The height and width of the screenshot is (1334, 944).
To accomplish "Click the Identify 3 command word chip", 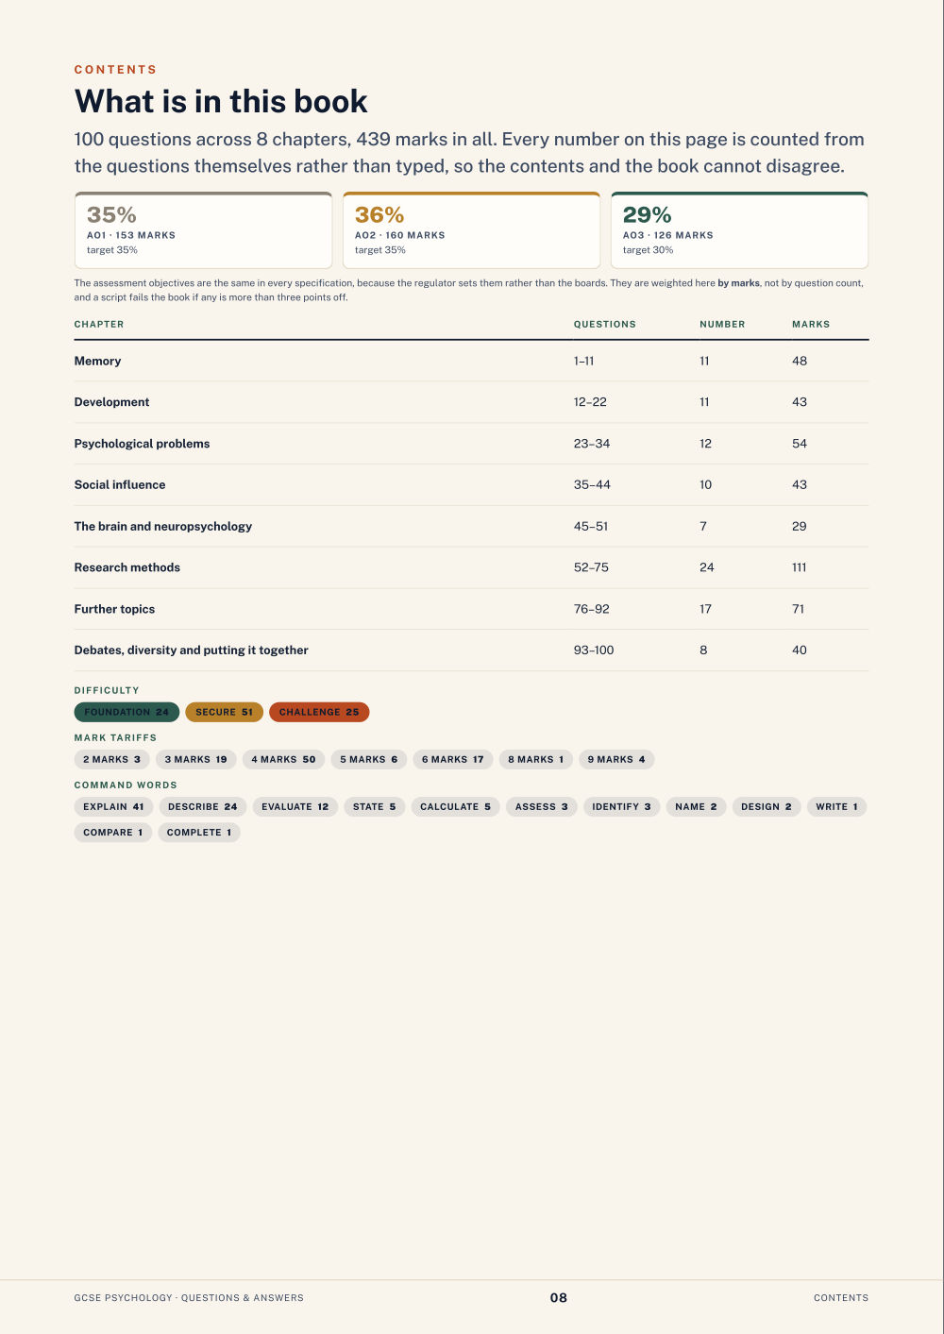I will click(621, 806).
